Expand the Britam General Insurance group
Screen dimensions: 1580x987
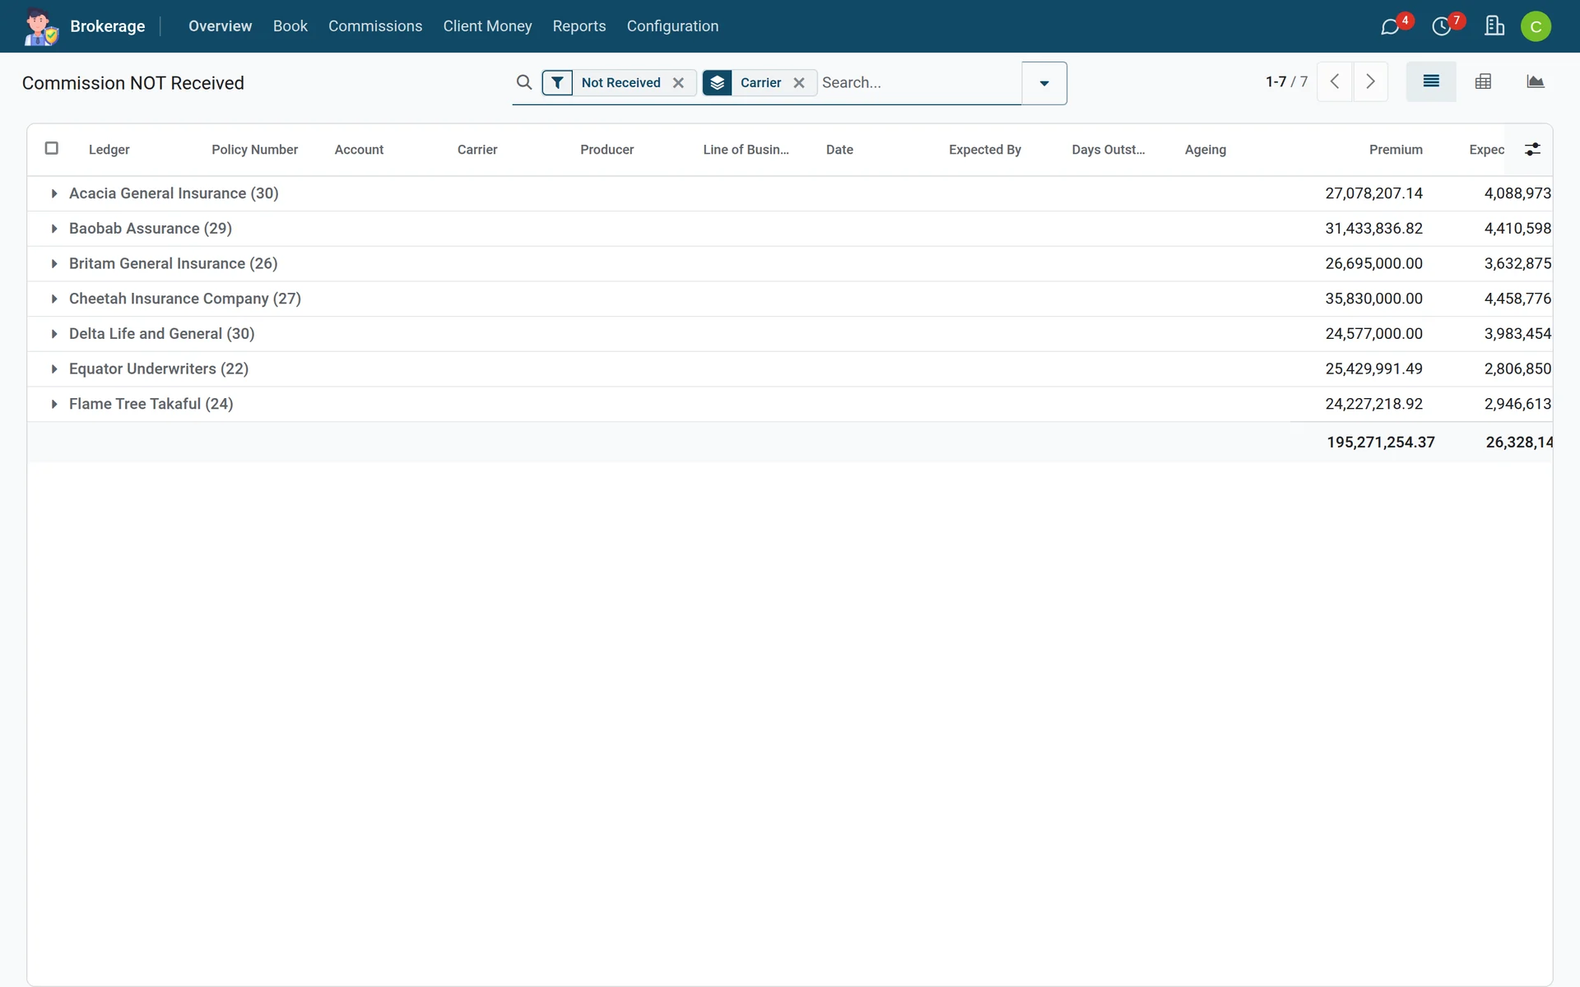tap(54, 264)
